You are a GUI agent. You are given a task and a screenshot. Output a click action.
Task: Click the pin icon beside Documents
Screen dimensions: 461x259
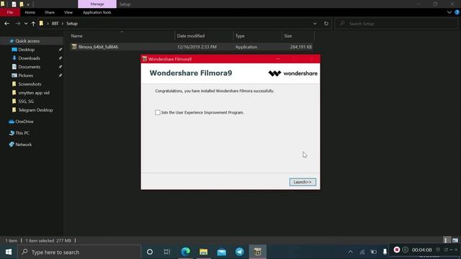tap(61, 67)
